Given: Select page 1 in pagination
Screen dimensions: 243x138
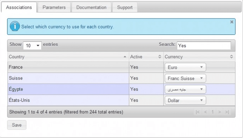Looking at the screenshot, I should (x=213, y=112).
